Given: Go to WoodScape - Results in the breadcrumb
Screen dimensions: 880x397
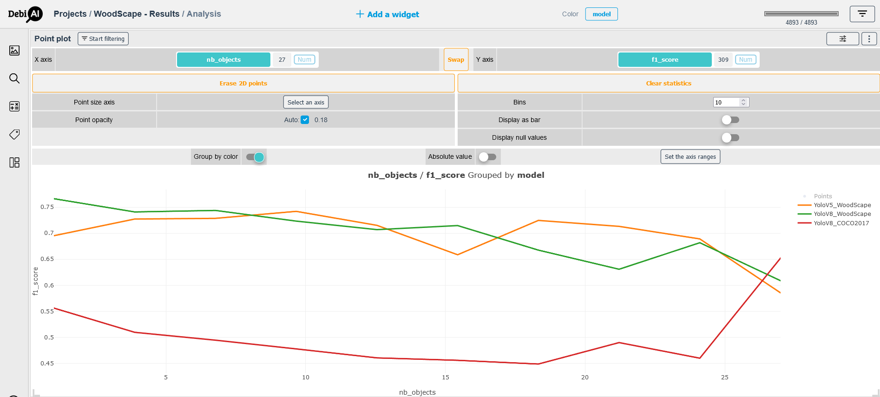Looking at the screenshot, I should click(x=137, y=14).
